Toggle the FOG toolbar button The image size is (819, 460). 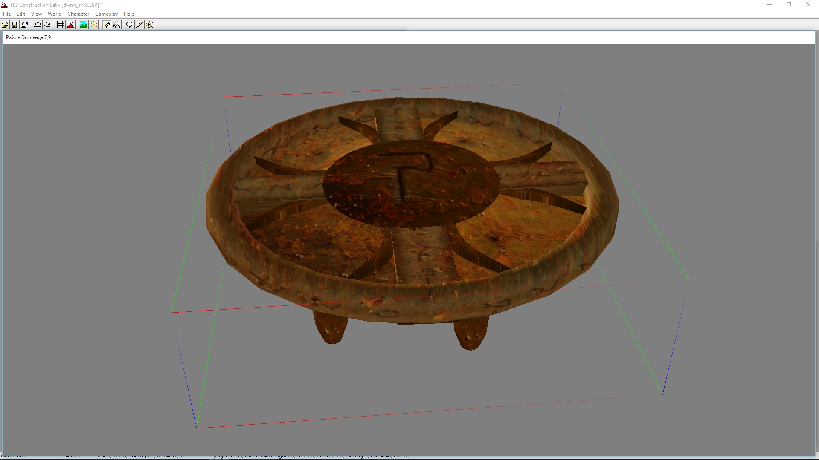tap(117, 25)
